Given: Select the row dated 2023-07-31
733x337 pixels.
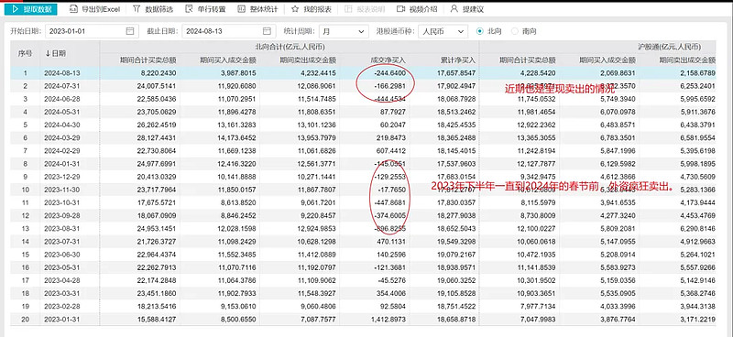Looking at the screenshot, I should tap(363, 241).
